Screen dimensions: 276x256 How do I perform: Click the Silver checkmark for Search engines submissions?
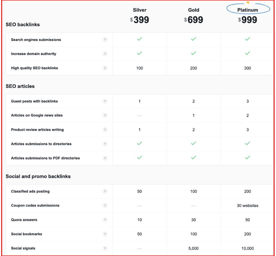[x=140, y=39]
